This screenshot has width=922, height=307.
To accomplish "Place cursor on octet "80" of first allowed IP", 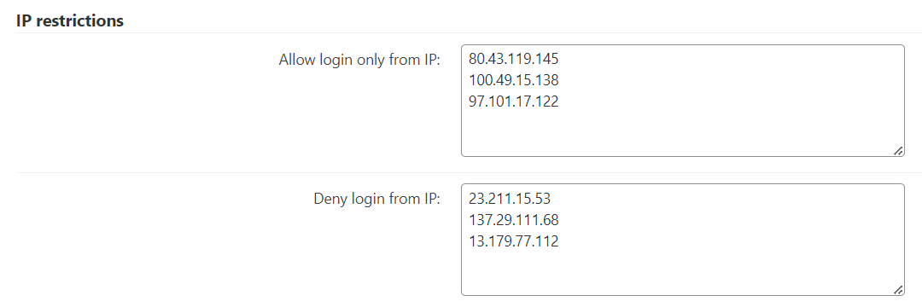I will 476,59.
